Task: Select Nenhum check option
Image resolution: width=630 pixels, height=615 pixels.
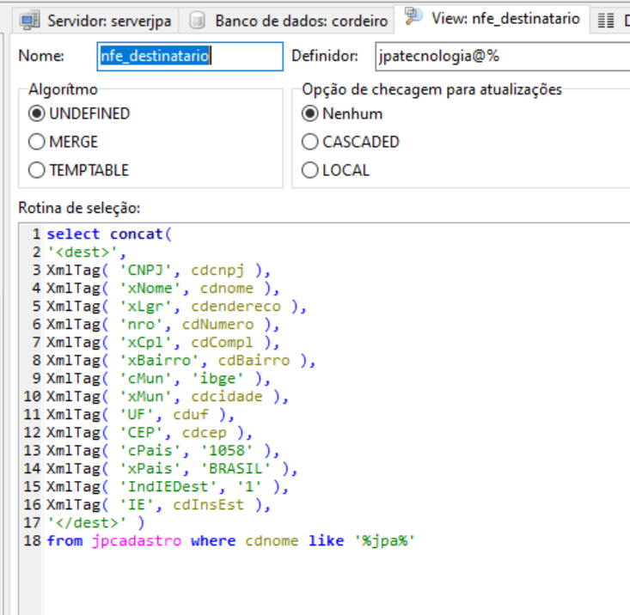Action: [x=310, y=113]
